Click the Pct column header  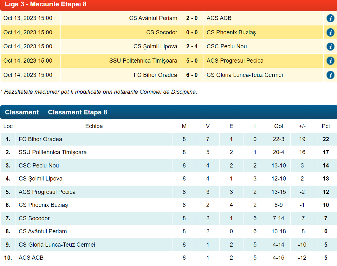pos(326,126)
